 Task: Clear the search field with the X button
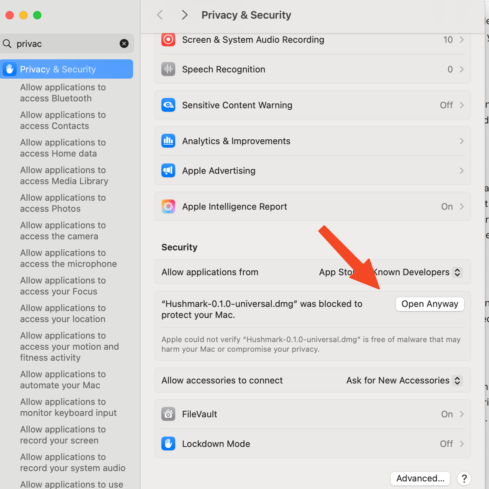click(x=124, y=43)
